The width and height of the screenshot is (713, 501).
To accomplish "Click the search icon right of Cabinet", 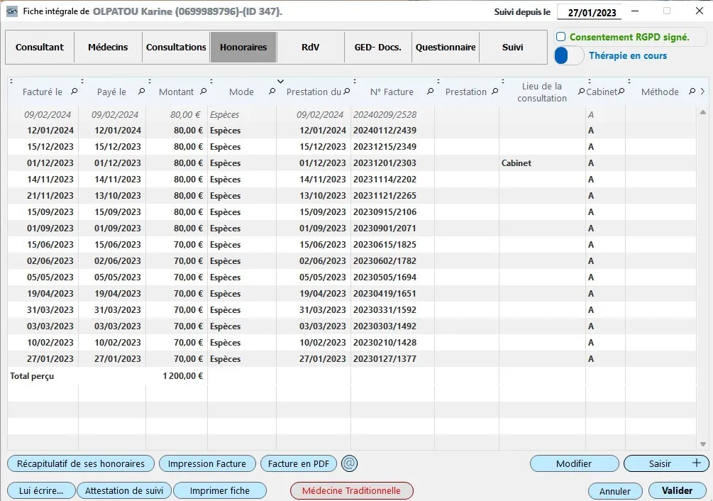I will coord(621,92).
